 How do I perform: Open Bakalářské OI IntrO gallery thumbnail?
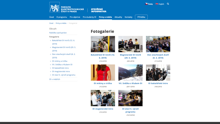103,44
